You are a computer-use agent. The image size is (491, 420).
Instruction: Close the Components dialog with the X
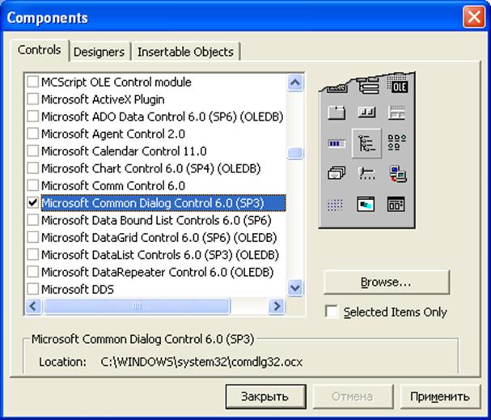(x=474, y=17)
